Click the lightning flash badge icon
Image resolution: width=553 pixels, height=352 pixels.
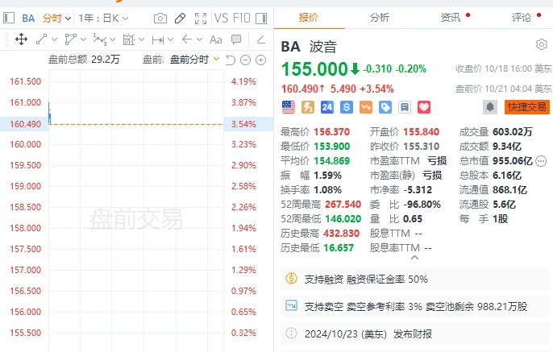pos(308,107)
